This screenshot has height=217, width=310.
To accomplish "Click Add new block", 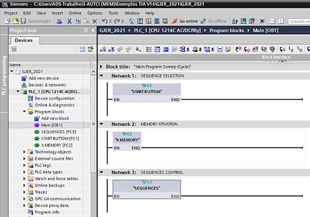I will click(x=55, y=118).
